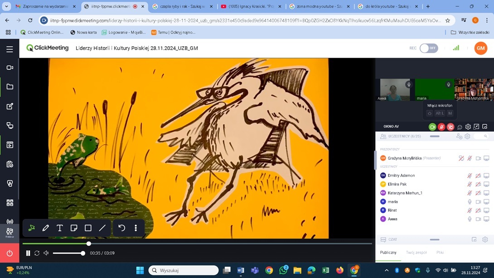Image resolution: width=494 pixels, height=278 pixels.
Task: Click the Windows taskbar search box
Action: pos(184,270)
